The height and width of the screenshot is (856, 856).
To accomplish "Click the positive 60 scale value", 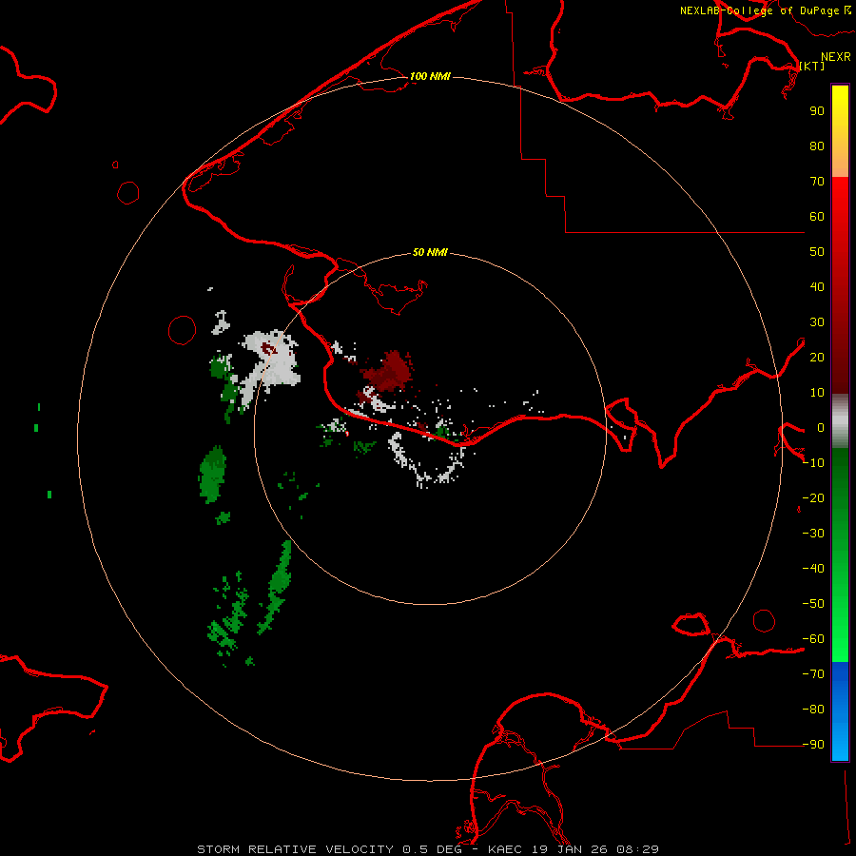I will click(x=817, y=216).
